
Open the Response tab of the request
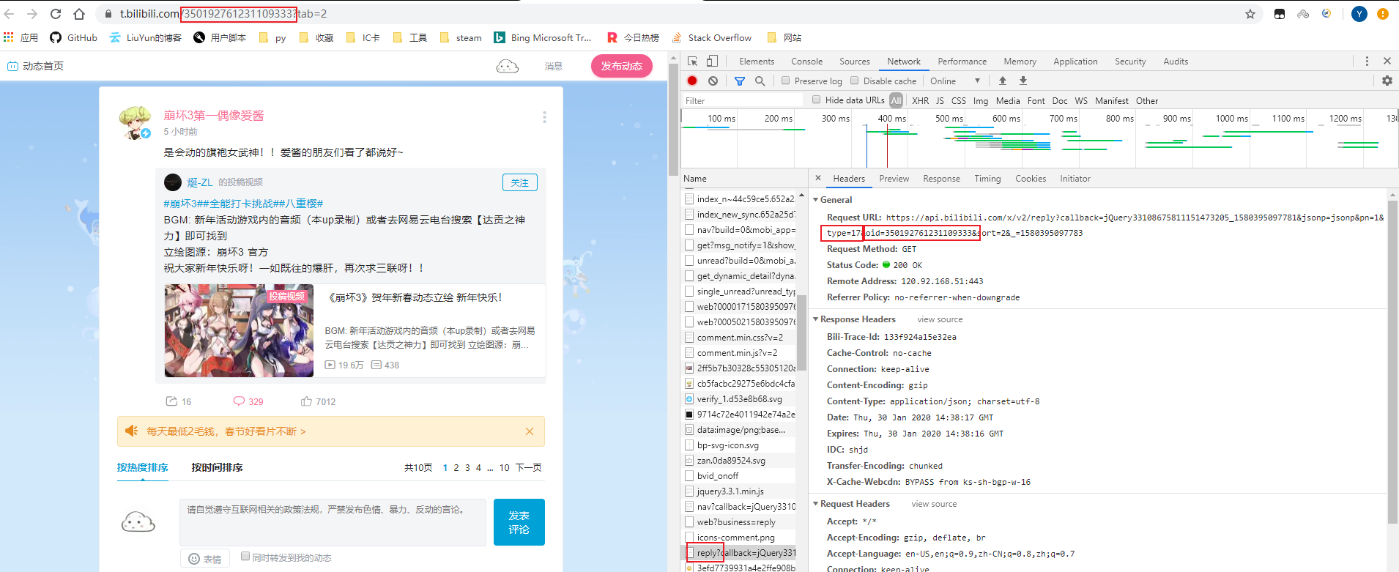941,178
